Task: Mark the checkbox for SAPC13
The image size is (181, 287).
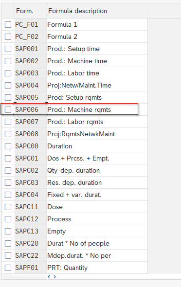Action: (8, 231)
